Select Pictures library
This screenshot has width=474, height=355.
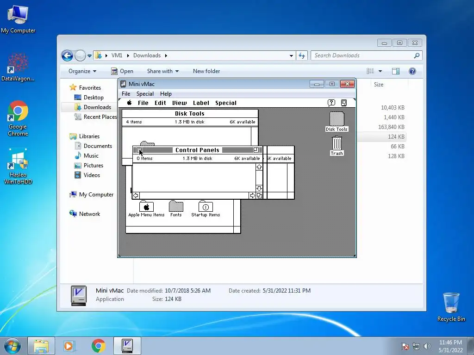click(93, 165)
